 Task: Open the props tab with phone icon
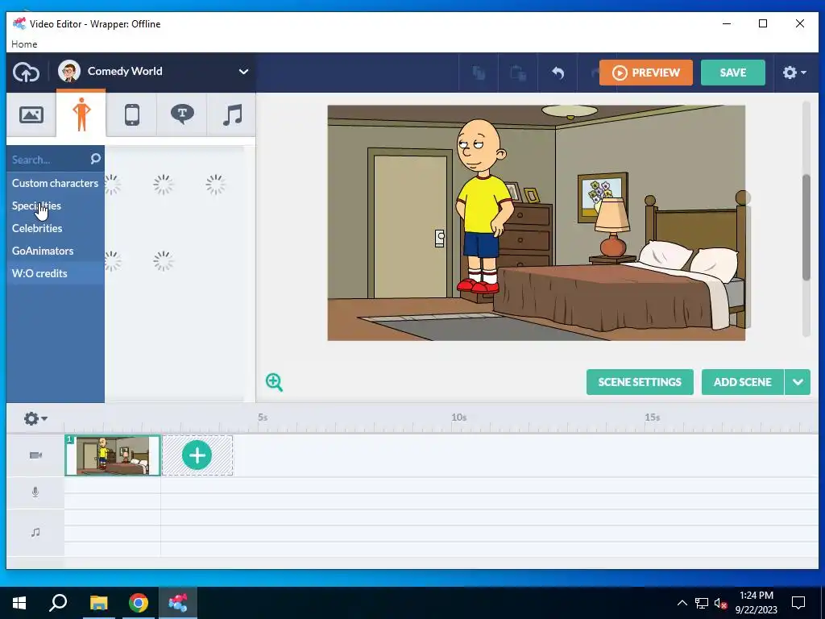(x=131, y=114)
